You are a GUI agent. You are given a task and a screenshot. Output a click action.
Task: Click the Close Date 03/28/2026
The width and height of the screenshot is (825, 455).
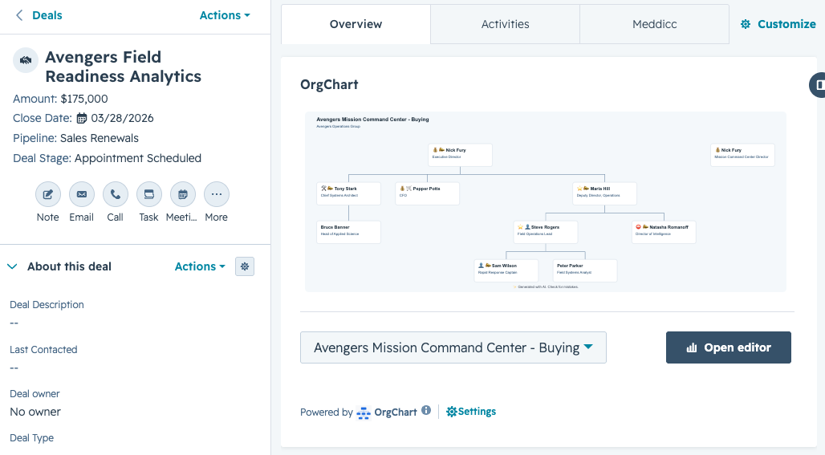click(x=122, y=118)
